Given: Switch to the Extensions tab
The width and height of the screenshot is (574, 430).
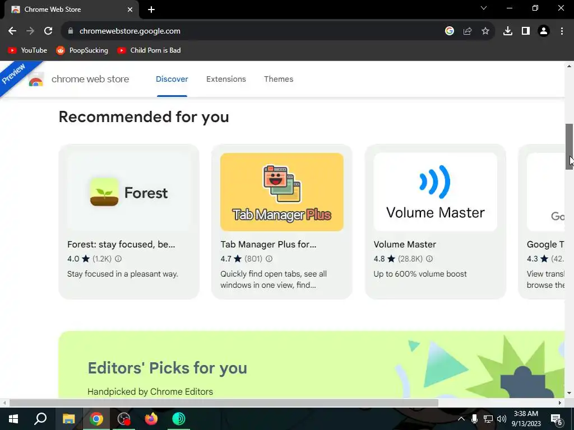Looking at the screenshot, I should click(226, 79).
